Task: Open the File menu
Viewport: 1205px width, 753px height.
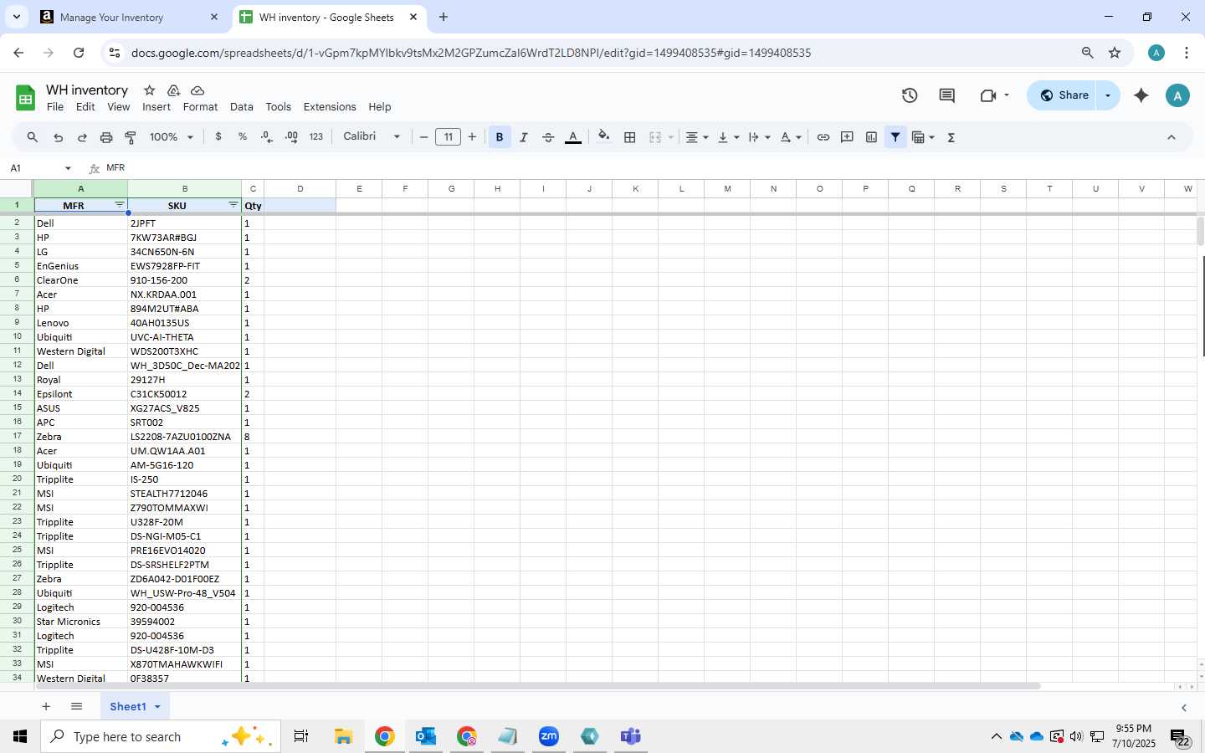Action: [x=55, y=107]
